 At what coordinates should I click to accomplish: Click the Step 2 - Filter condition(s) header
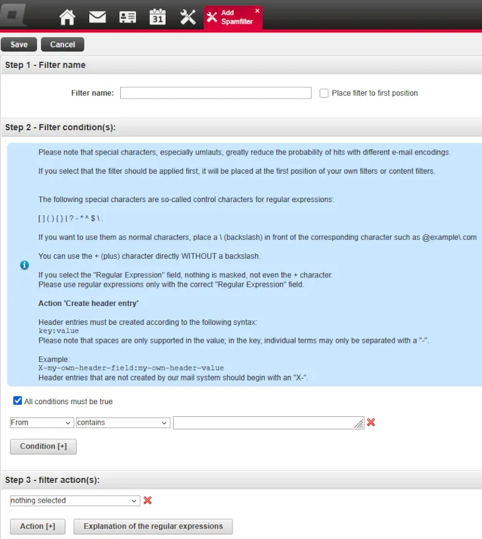coord(60,127)
